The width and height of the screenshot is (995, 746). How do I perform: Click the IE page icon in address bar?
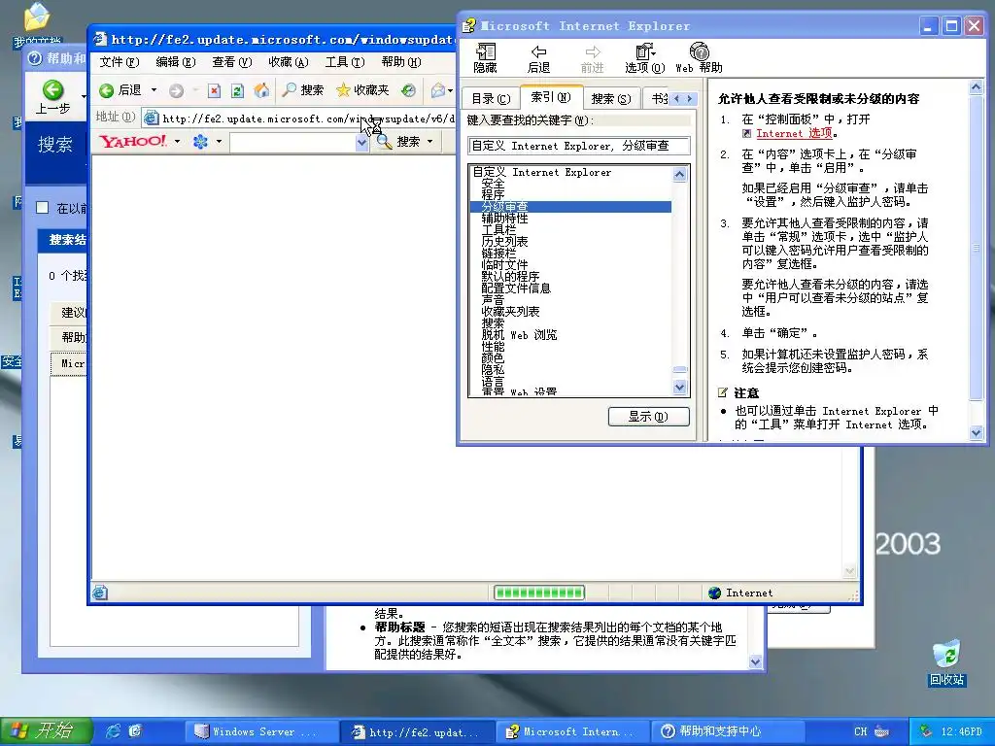click(x=151, y=118)
